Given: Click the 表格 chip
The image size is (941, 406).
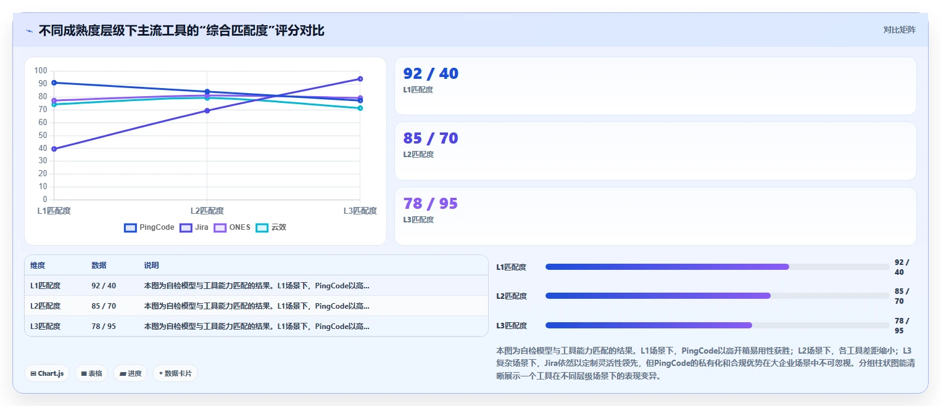Looking at the screenshot, I should 91,373.
